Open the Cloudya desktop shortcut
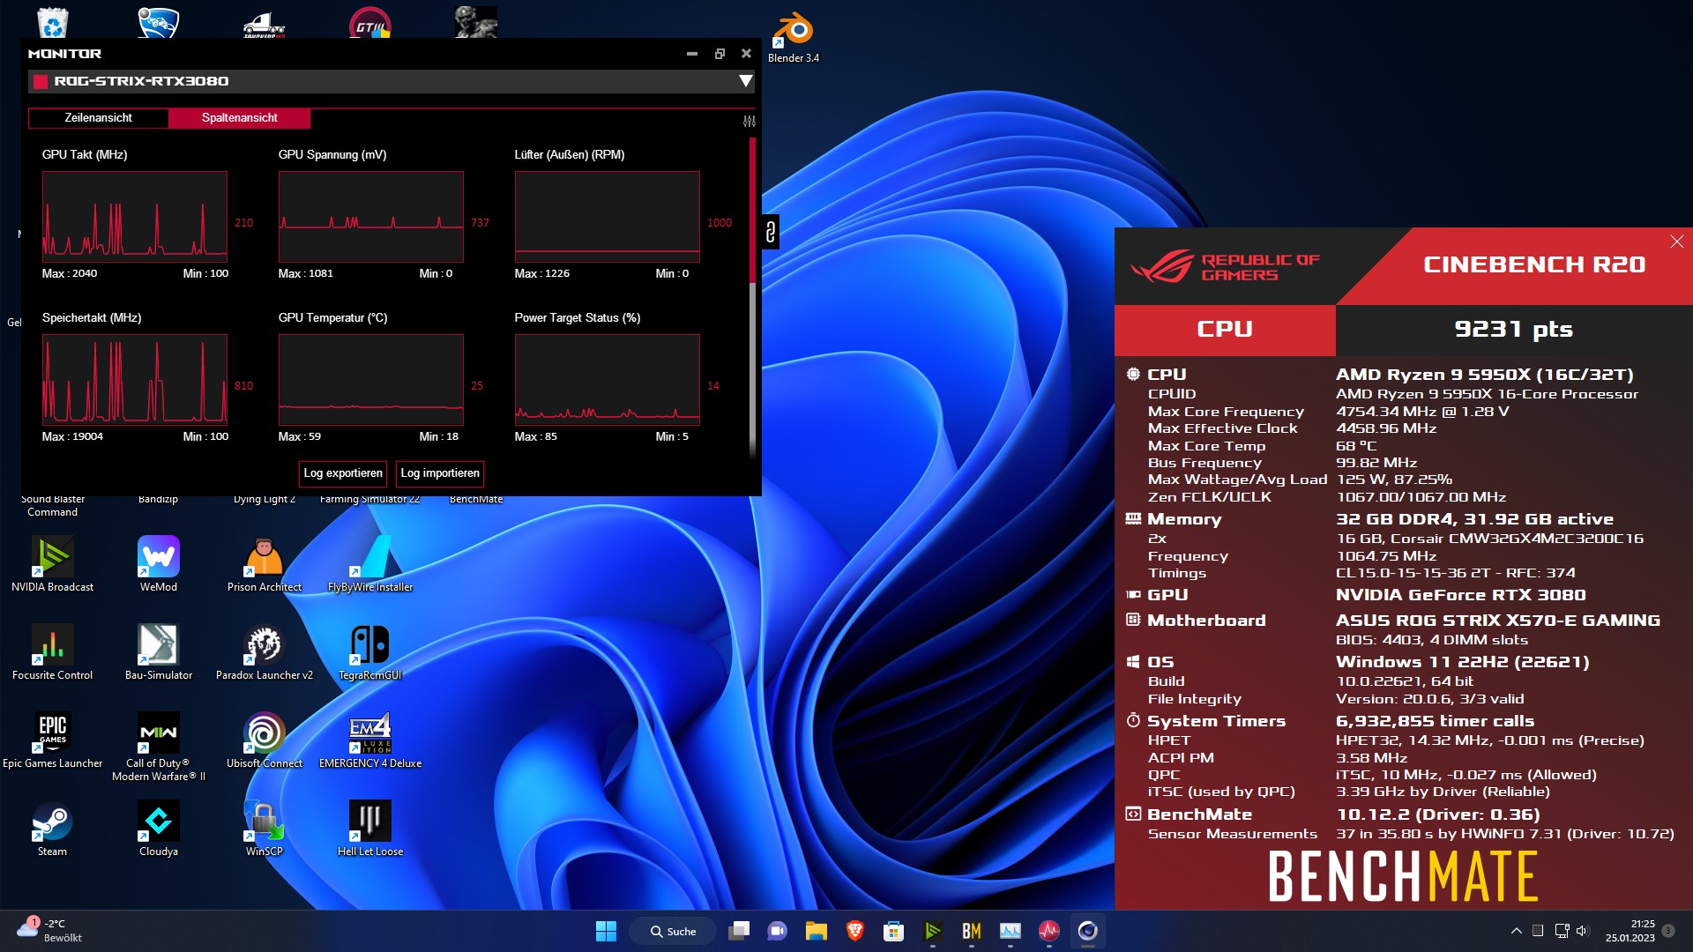 158,829
